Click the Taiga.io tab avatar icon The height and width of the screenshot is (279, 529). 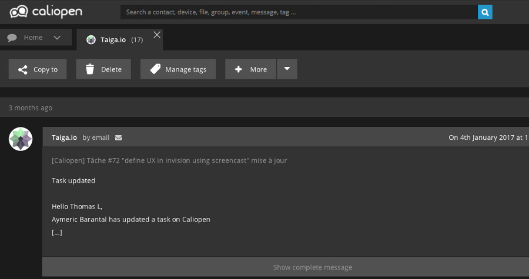pyautogui.click(x=91, y=40)
